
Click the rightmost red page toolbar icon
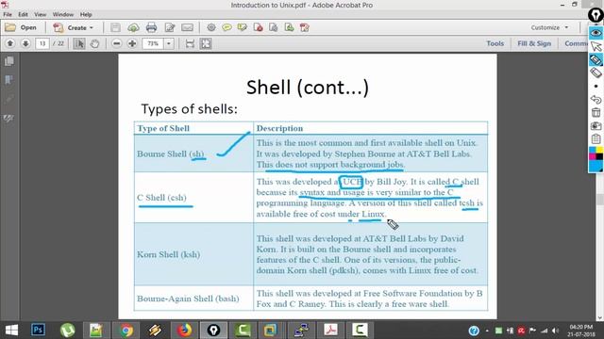click(x=305, y=27)
